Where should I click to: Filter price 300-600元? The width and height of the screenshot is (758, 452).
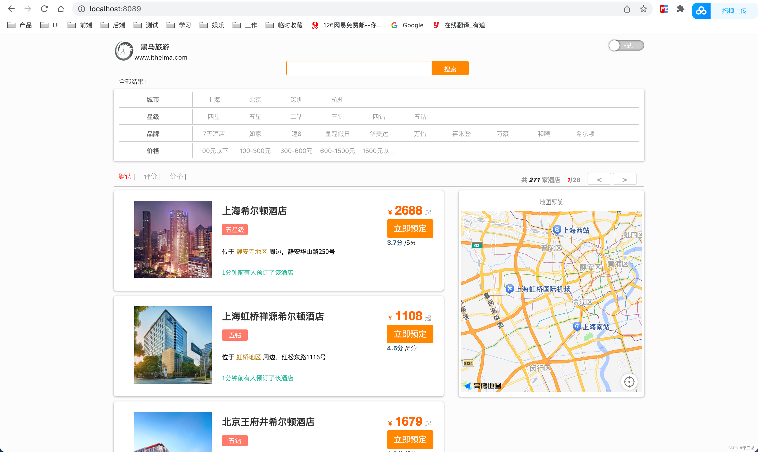[296, 151]
